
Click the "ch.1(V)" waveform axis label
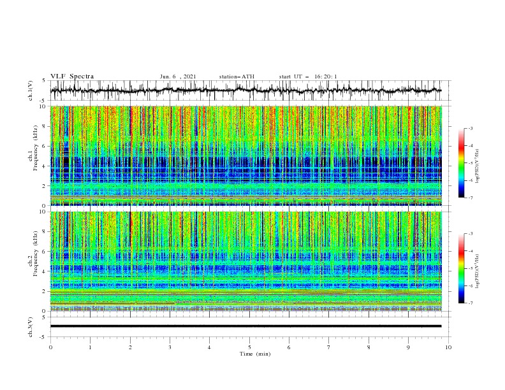(31, 90)
